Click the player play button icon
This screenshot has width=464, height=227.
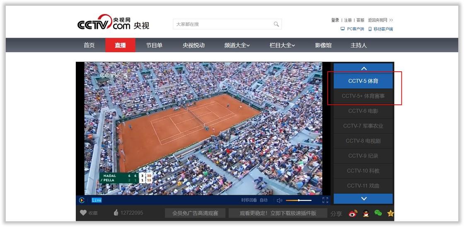tap(82, 200)
